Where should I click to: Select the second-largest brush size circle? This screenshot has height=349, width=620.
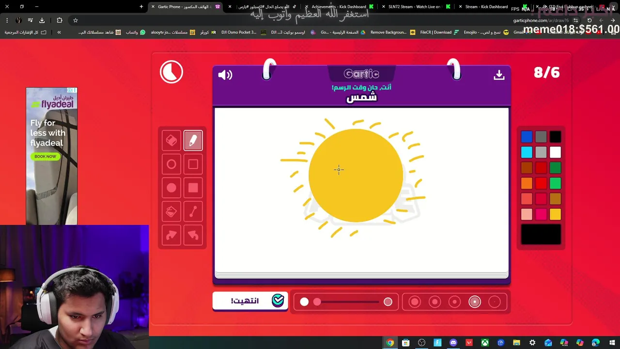tap(434, 302)
